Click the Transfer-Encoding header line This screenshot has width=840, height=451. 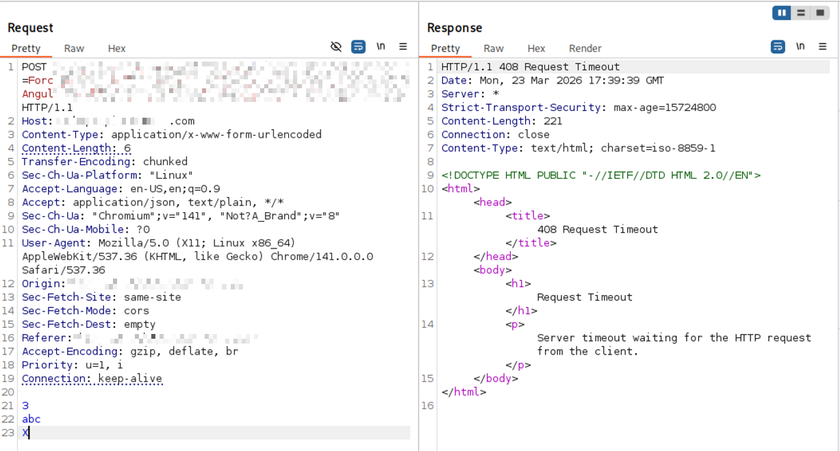tap(105, 162)
